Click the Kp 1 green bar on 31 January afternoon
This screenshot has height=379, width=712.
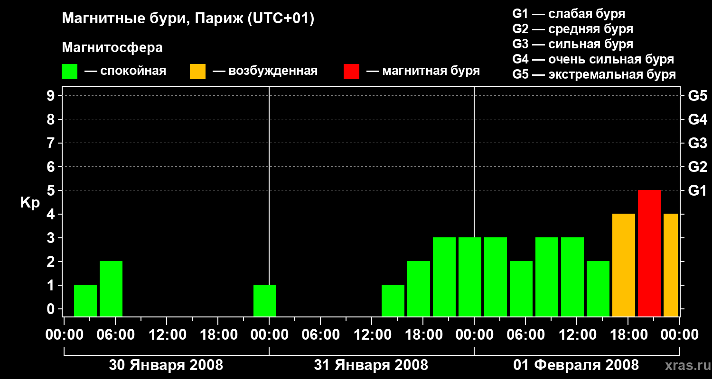click(393, 300)
